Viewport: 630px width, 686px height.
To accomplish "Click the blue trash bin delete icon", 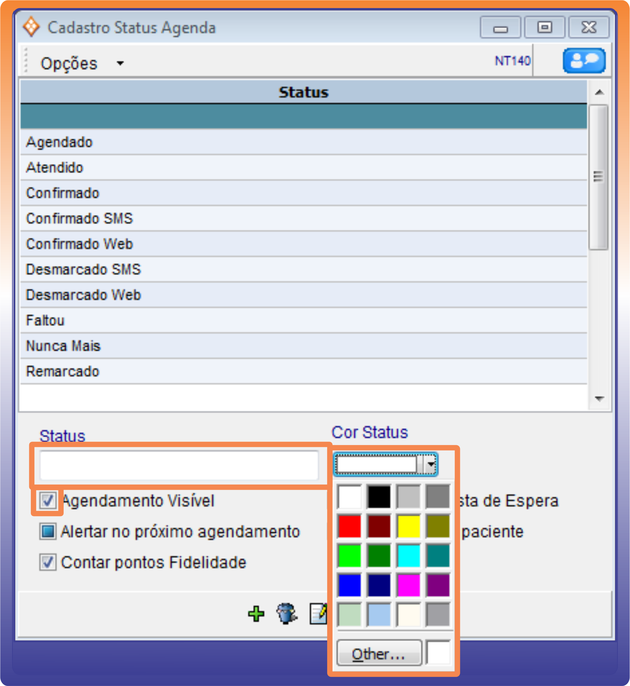I will pyautogui.click(x=286, y=614).
